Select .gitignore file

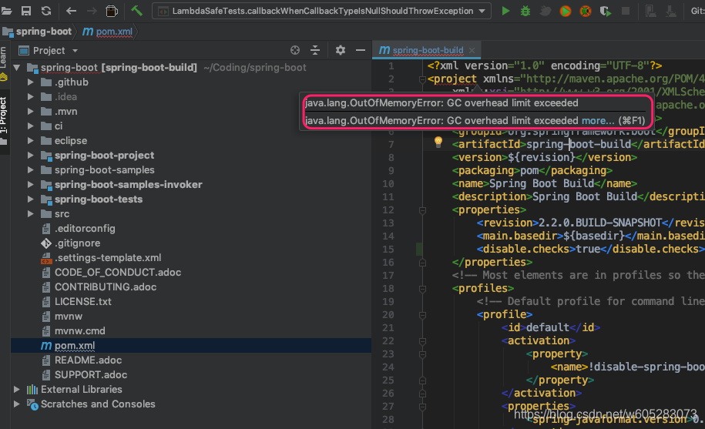(77, 243)
